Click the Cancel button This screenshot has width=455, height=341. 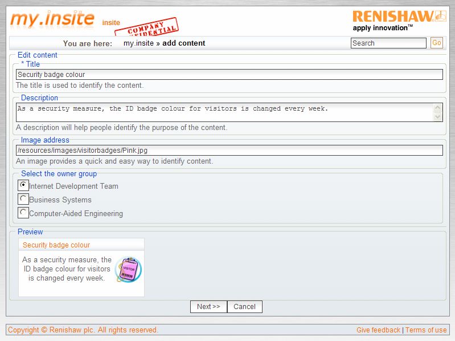[245, 307]
